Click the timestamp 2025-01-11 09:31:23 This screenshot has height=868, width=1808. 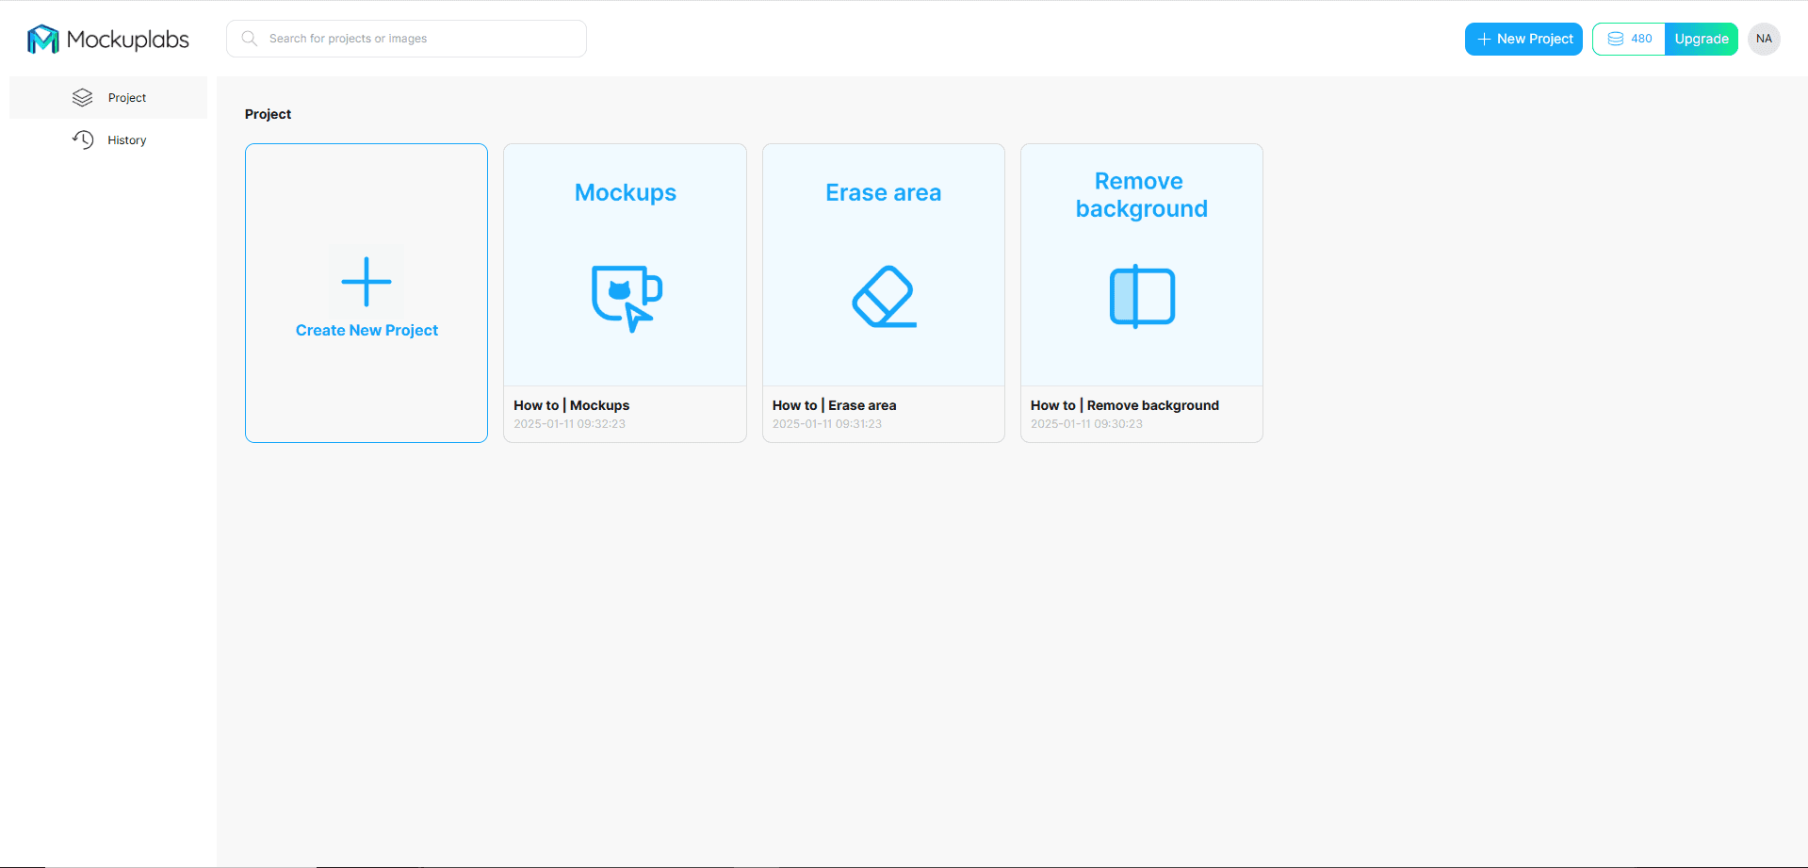tap(827, 424)
